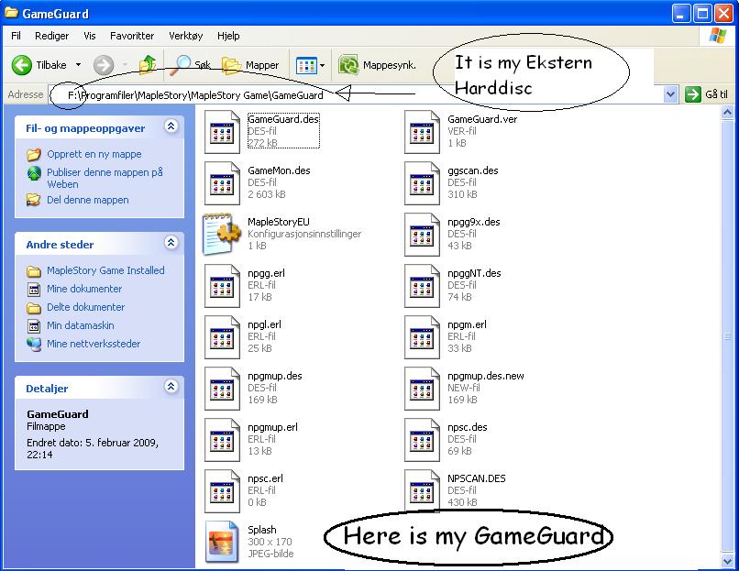Image resolution: width=739 pixels, height=571 pixels.
Task: Click the vertical scrollbar thumb
Action: [727, 336]
